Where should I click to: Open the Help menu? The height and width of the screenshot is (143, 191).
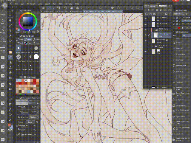(77, 4)
